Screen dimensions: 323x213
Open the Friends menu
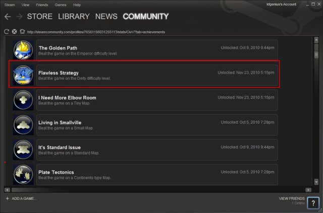click(x=42, y=5)
